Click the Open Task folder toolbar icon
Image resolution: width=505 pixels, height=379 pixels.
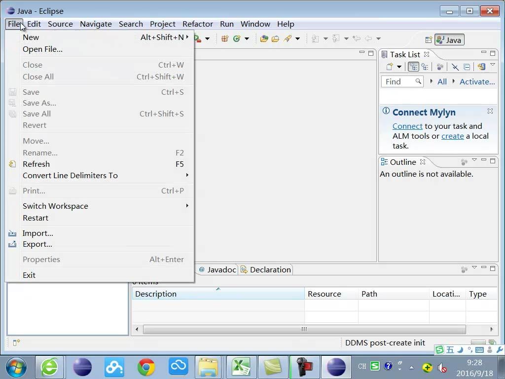click(x=275, y=38)
